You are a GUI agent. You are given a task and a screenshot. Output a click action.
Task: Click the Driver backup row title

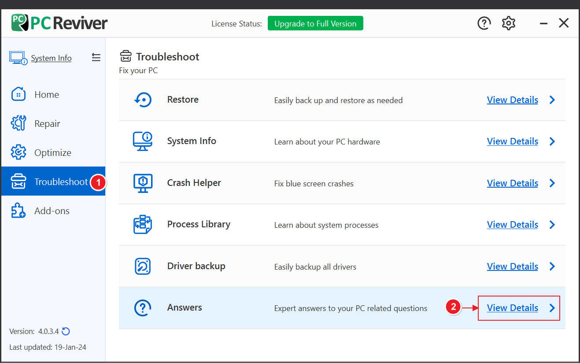point(196,266)
